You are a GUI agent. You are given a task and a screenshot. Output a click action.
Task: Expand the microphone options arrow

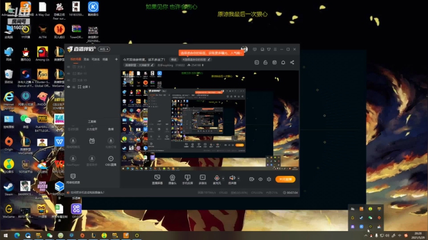[224, 179]
